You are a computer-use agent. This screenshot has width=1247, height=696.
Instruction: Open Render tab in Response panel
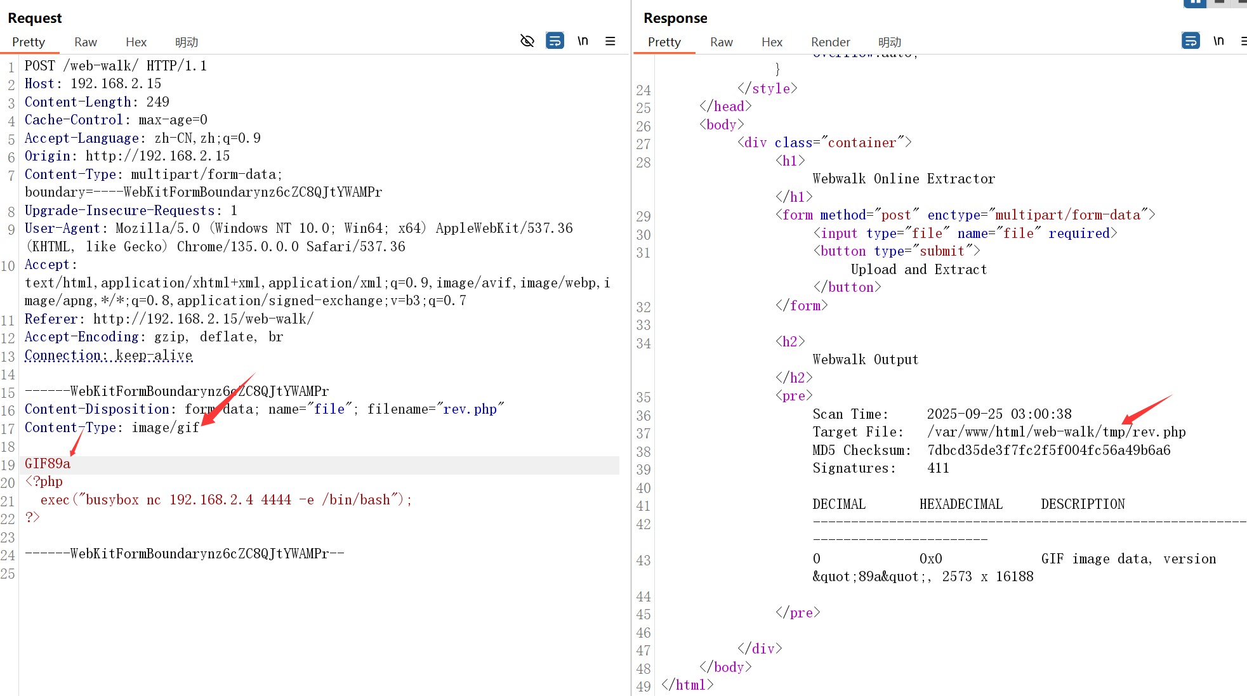tap(830, 42)
